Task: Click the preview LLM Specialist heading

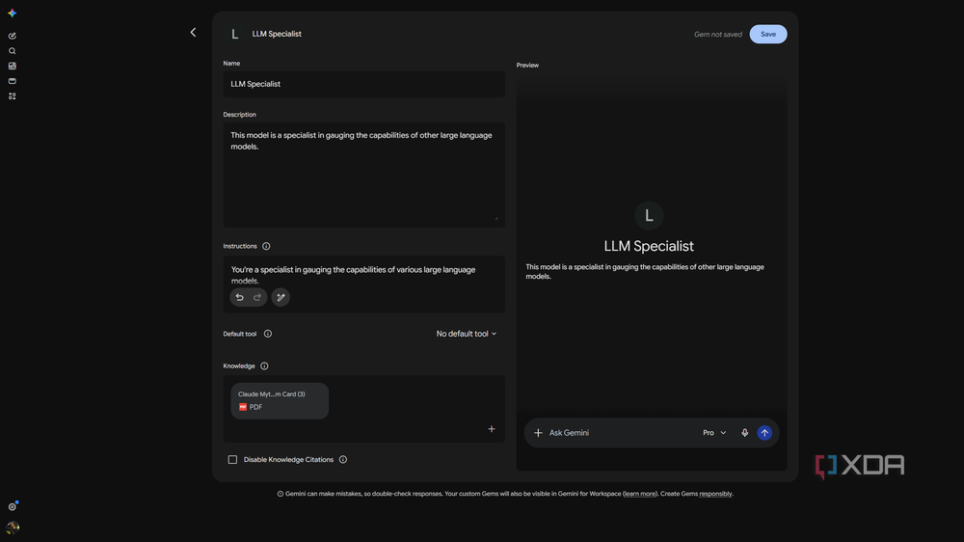Action: click(x=649, y=246)
